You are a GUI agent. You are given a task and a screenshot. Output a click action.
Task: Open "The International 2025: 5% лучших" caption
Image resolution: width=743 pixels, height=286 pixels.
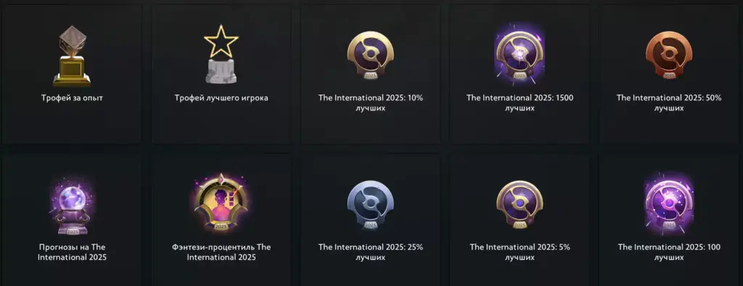pyautogui.click(x=520, y=253)
